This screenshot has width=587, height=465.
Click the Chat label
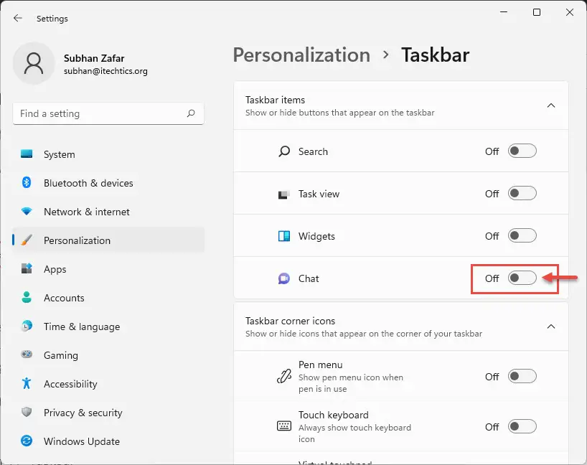pyautogui.click(x=309, y=278)
